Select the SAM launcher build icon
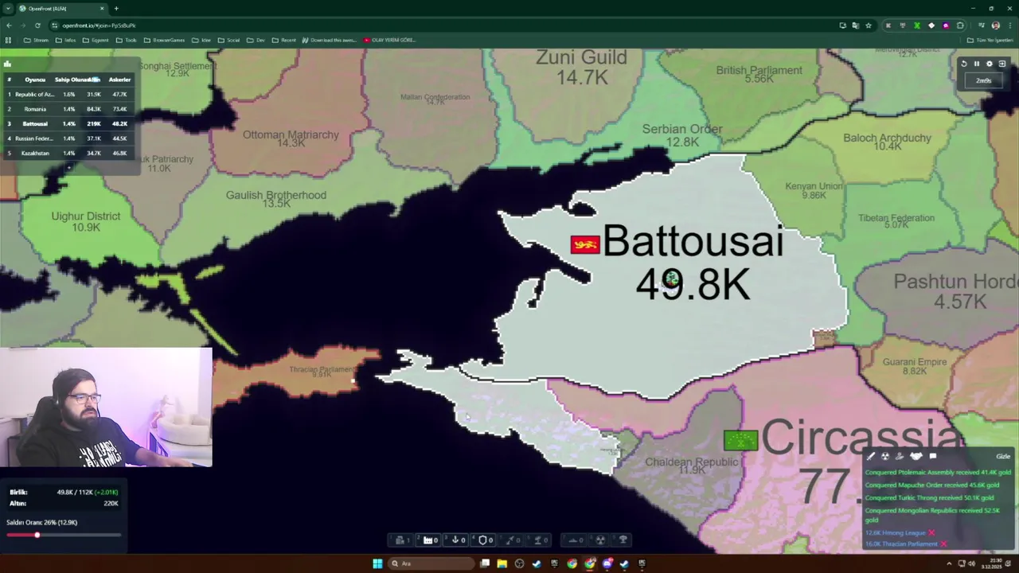 tap(538, 540)
